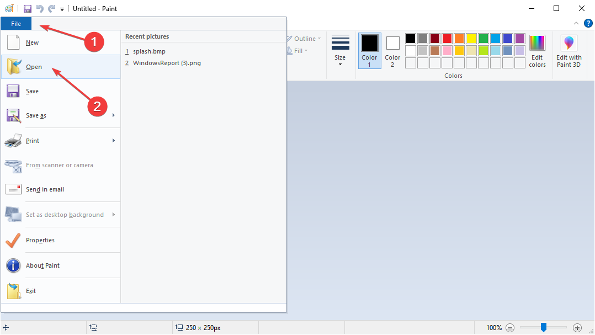Image resolution: width=595 pixels, height=335 pixels.
Task: Click the zoom in plus button
Action: coord(577,328)
